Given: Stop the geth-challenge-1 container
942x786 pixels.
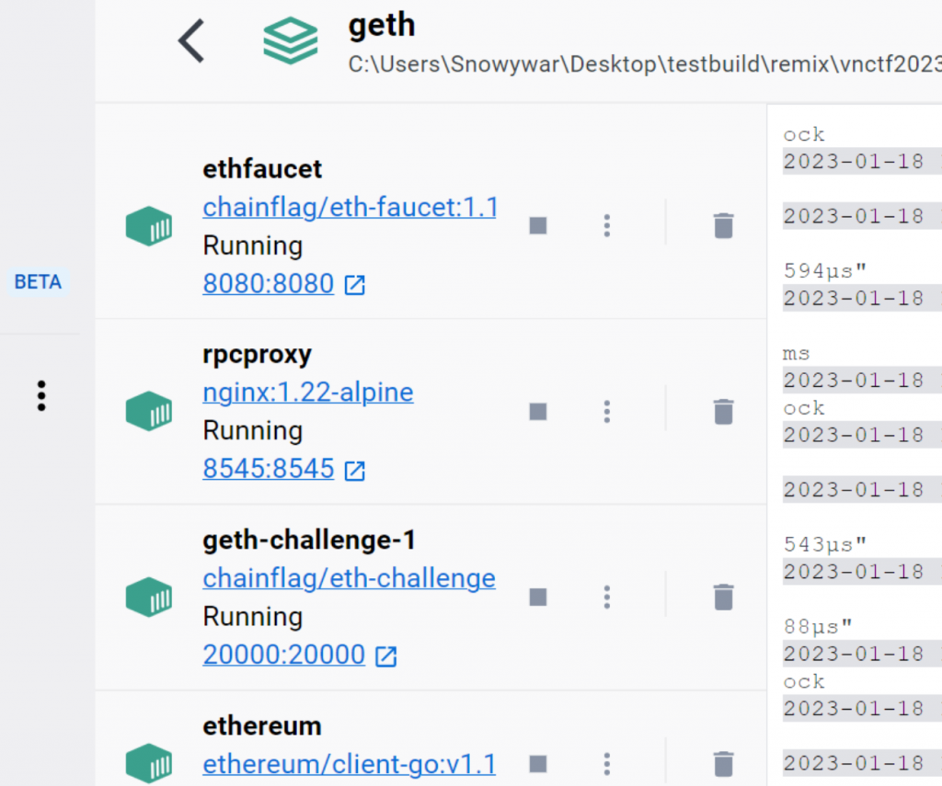Looking at the screenshot, I should click(x=538, y=597).
